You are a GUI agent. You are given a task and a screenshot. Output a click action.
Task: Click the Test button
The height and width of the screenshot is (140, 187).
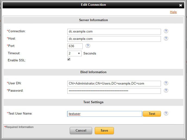[x=152, y=114]
